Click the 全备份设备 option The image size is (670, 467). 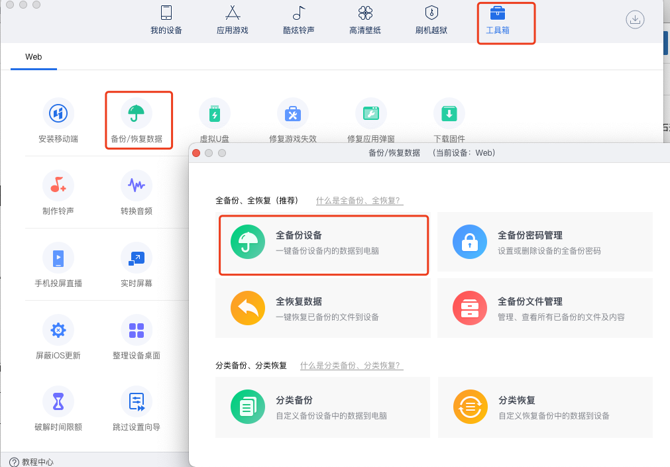[x=323, y=242]
